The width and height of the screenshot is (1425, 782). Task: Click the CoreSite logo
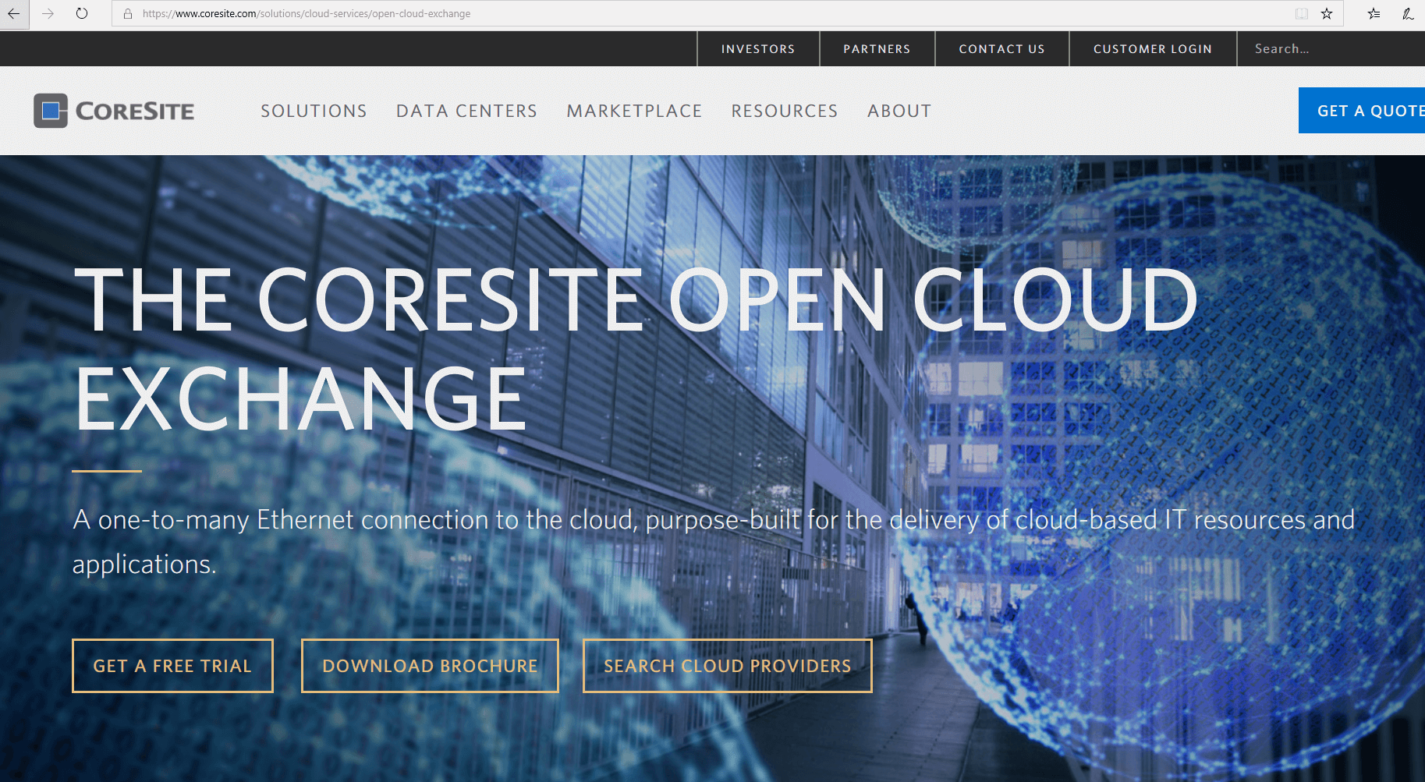[114, 110]
